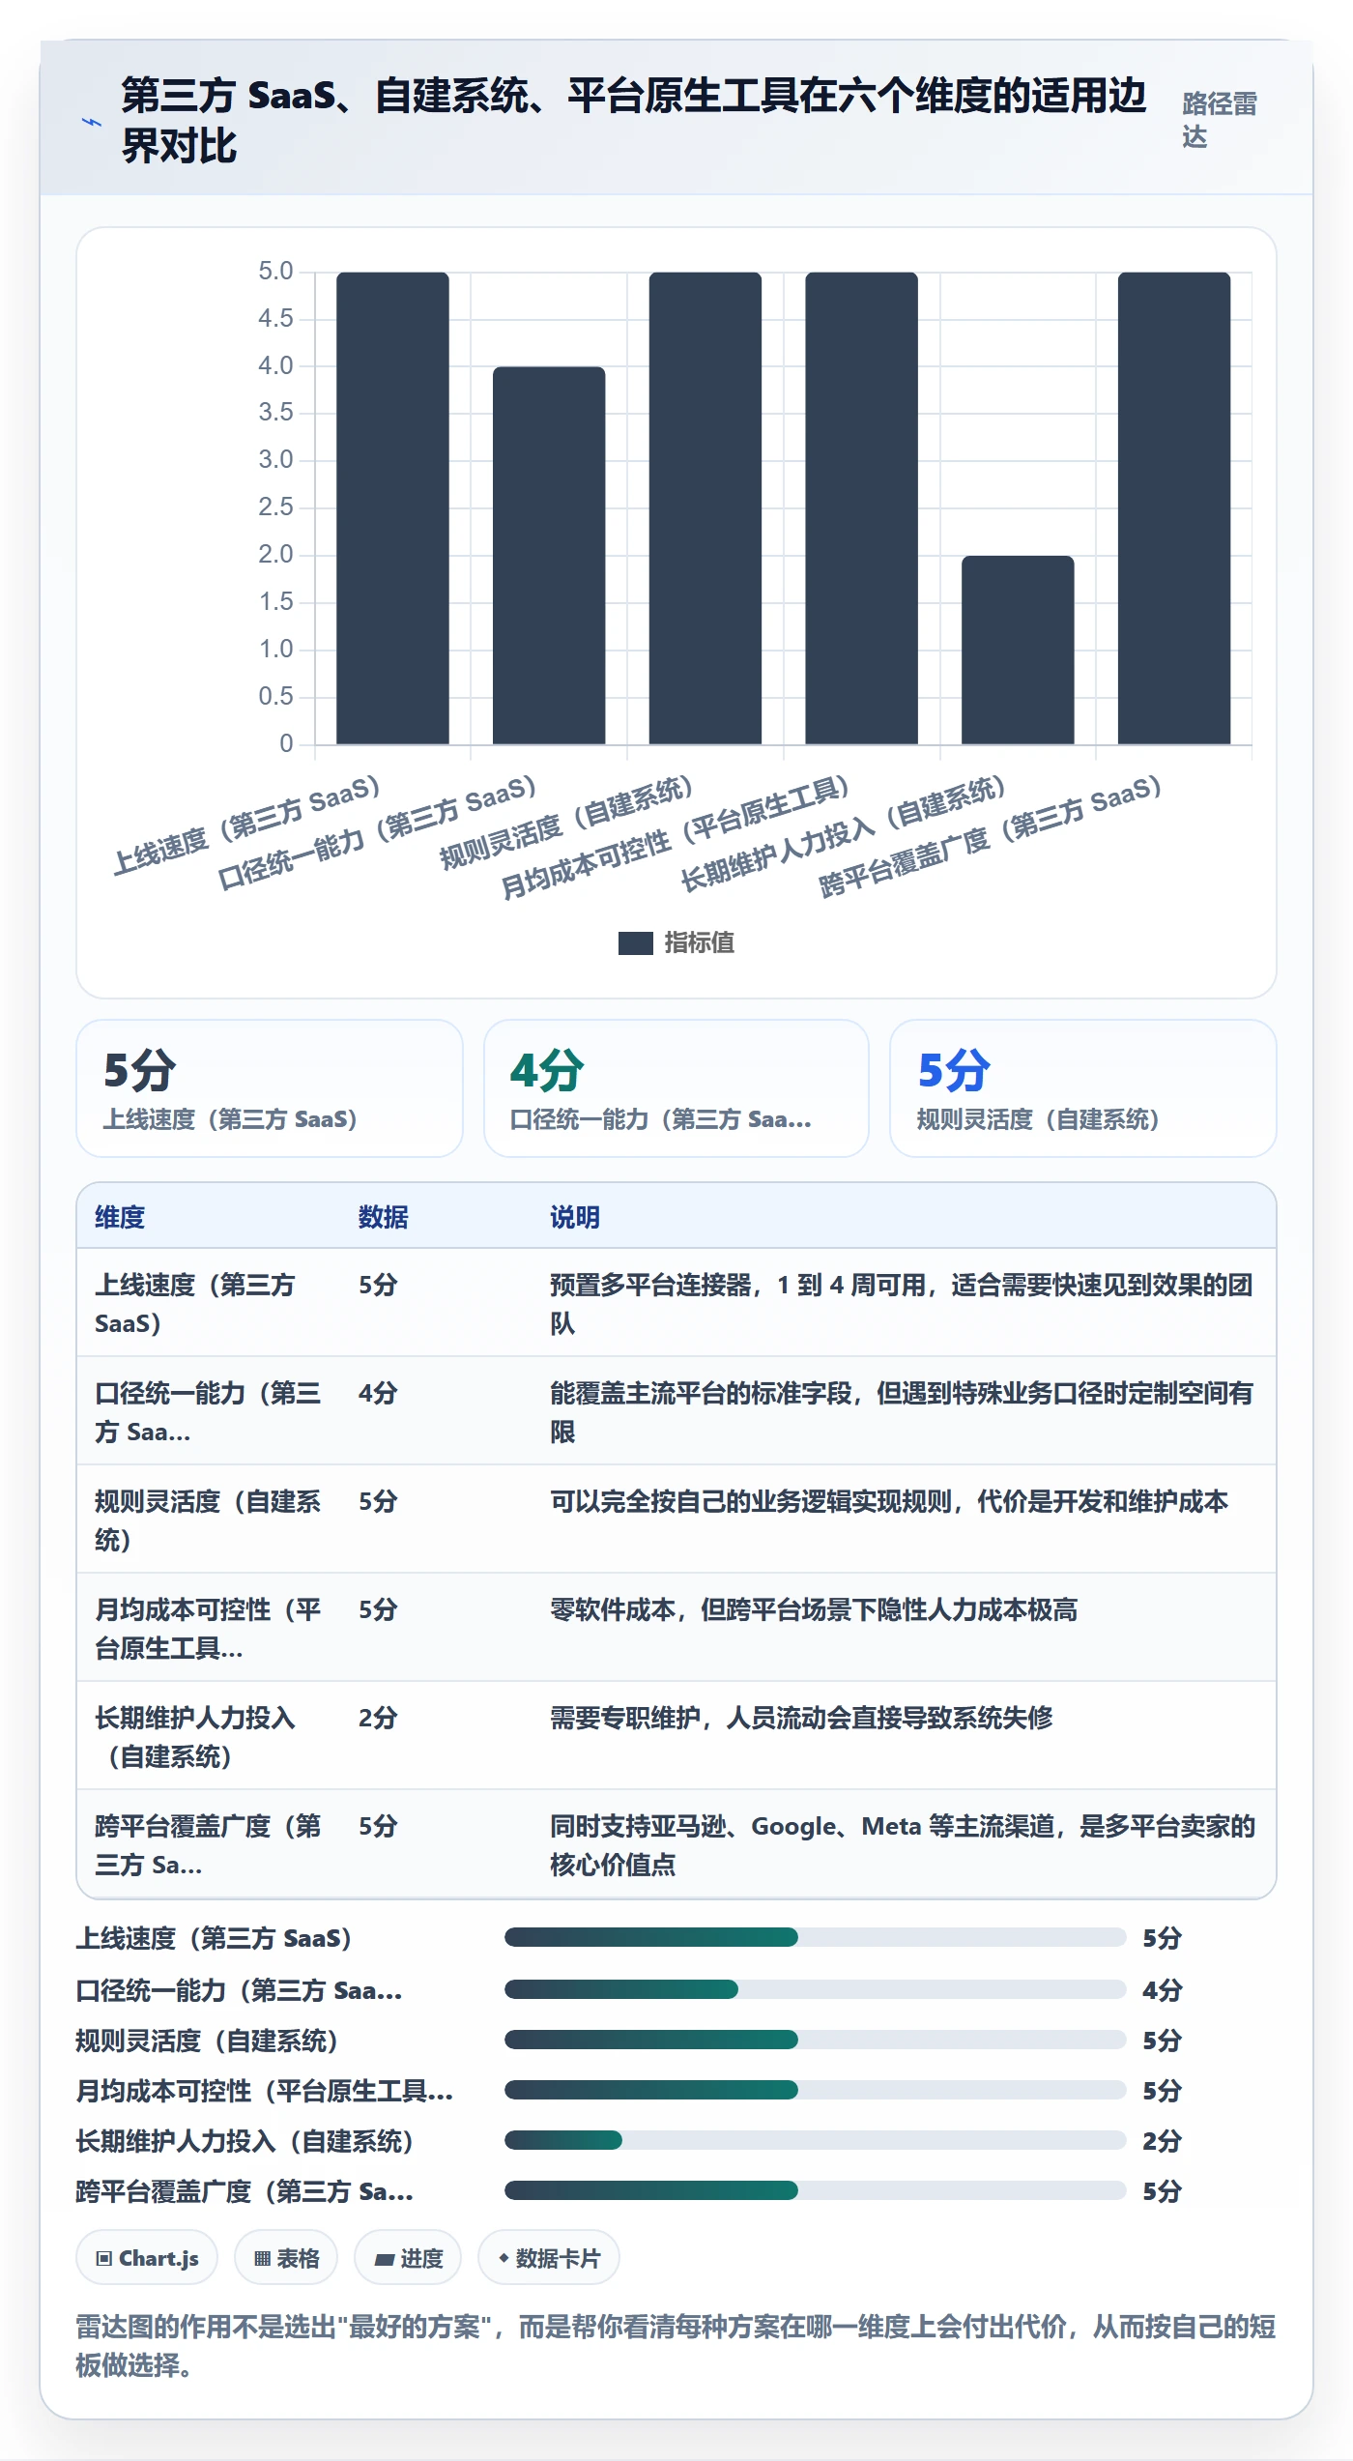Open the 5分 规则灵活度 data card

[x=1083, y=1088]
